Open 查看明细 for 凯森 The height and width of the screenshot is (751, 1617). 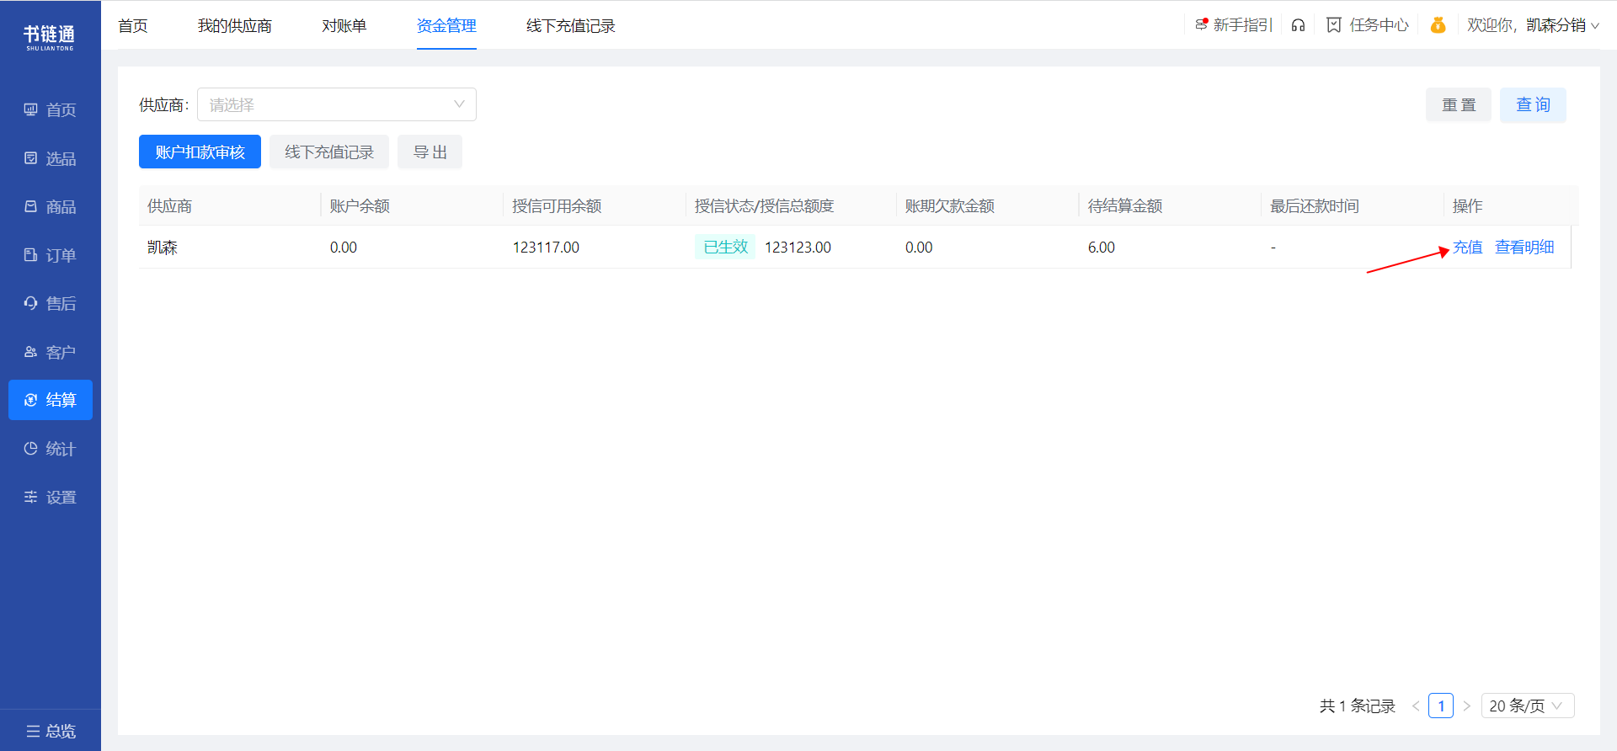[x=1524, y=248]
